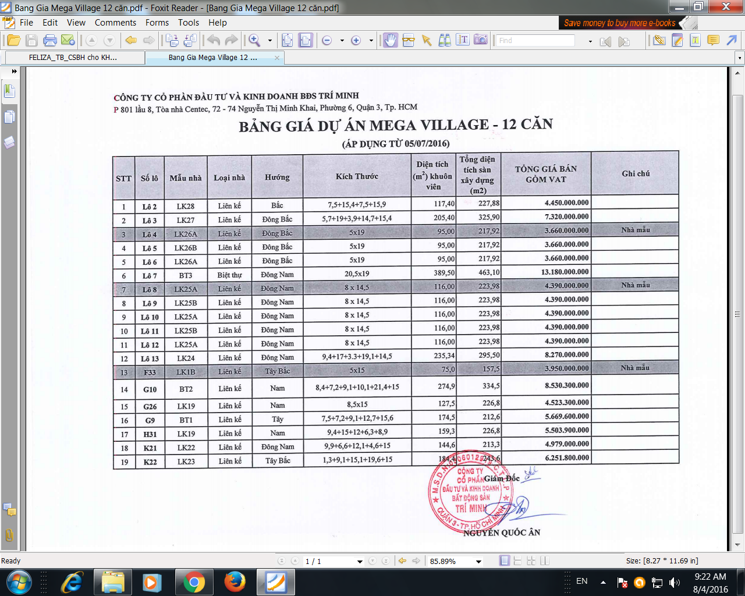Click the volume speaker tray icon
Viewport: 745px width, 596px height.
[675, 583]
